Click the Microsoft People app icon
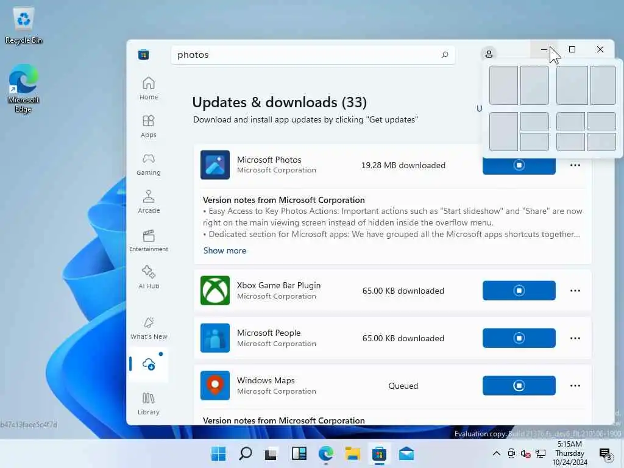624x468 pixels. point(215,338)
